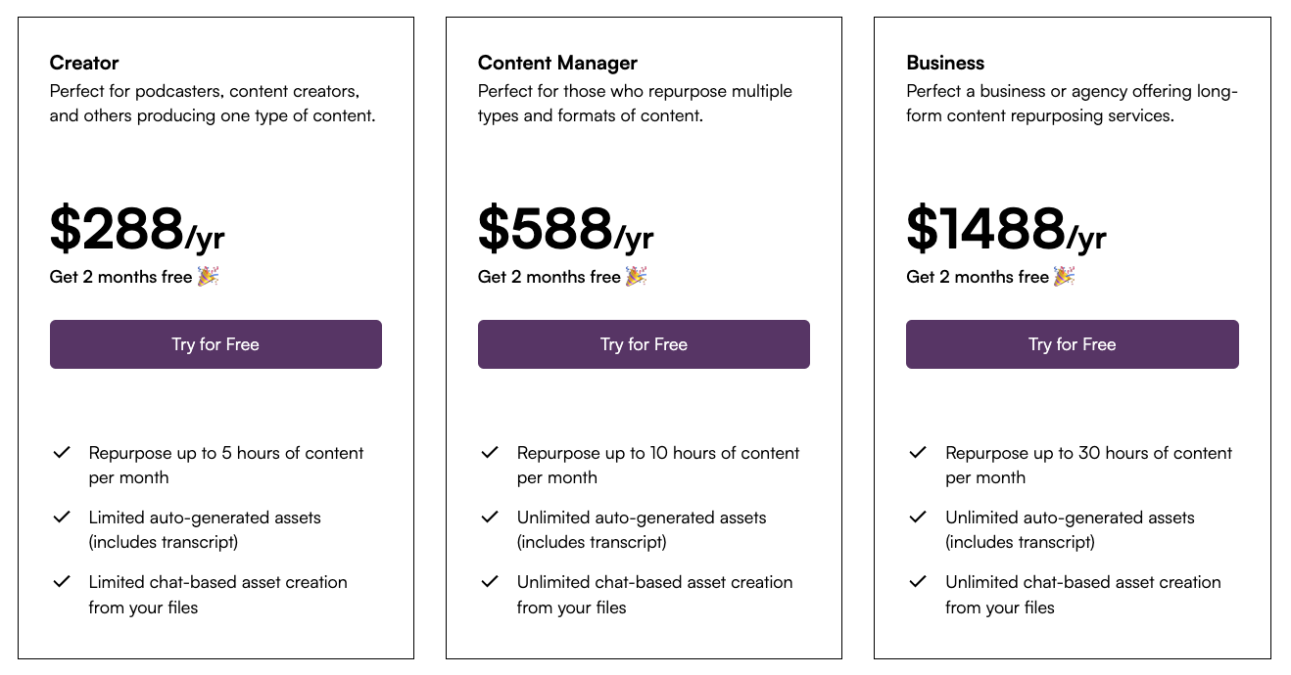This screenshot has height=675, width=1291.
Task: Click Try for Free under Content Manager
Action: [x=644, y=344]
